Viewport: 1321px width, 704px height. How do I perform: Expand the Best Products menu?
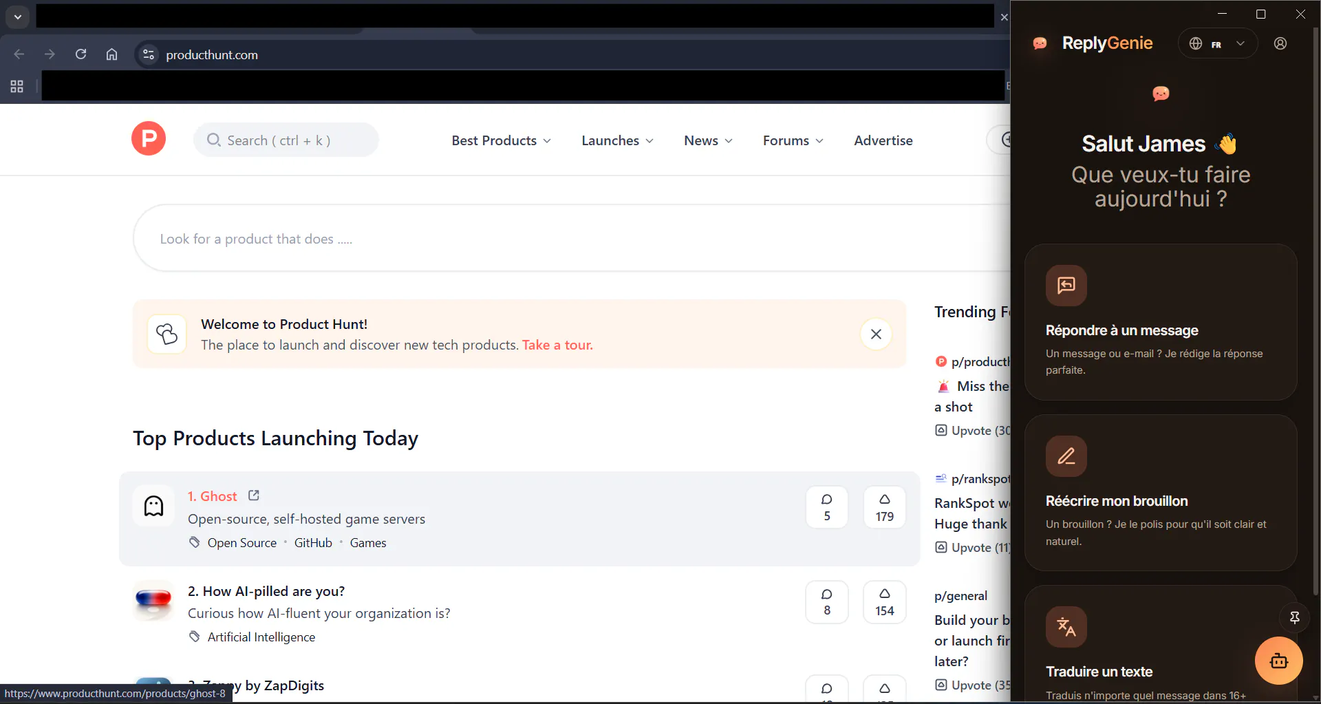pos(501,140)
